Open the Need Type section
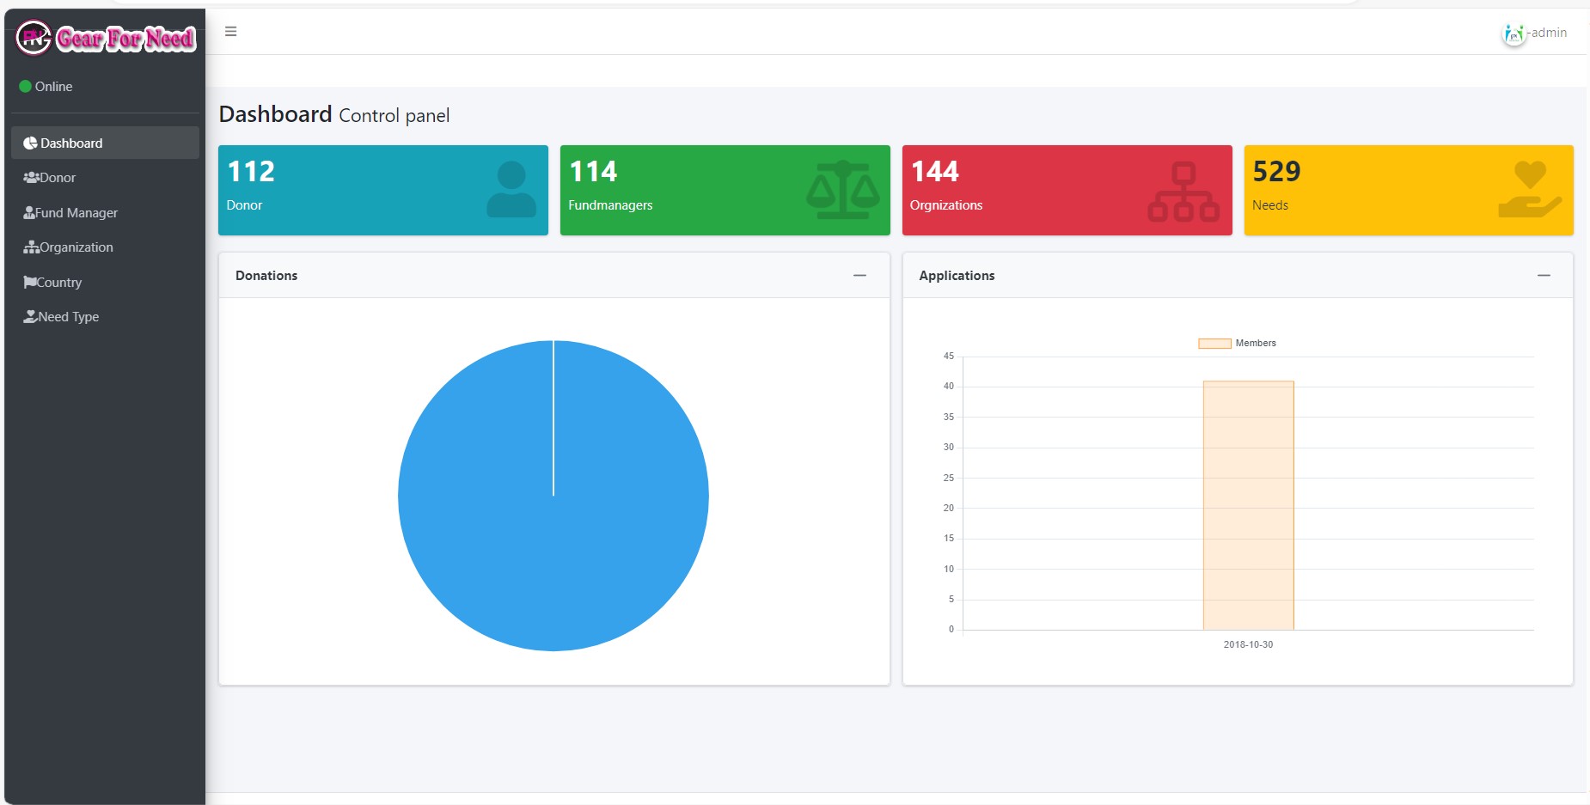The image size is (1590, 805). 105,317
